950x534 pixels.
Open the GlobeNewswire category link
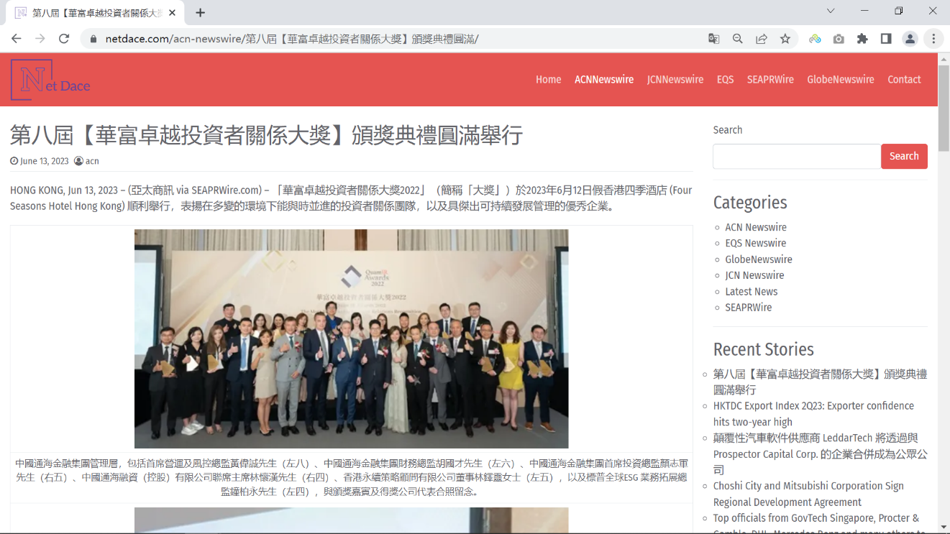759,259
